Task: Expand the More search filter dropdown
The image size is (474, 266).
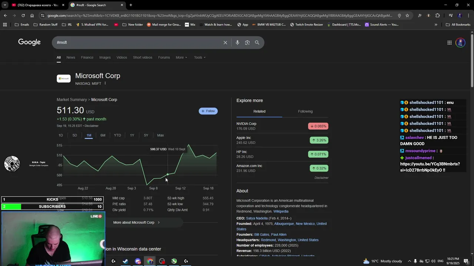Action: pos(181,58)
